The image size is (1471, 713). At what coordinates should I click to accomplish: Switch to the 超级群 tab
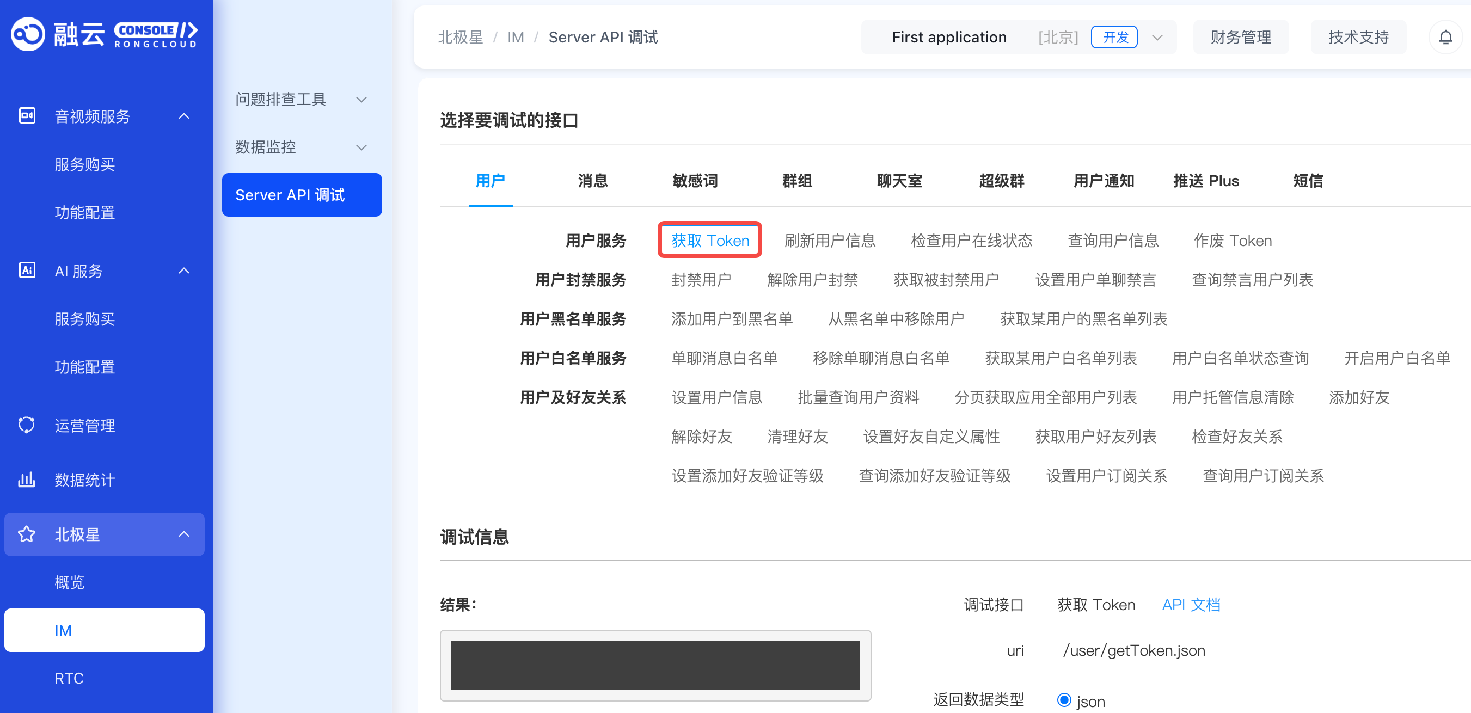[x=1001, y=181]
